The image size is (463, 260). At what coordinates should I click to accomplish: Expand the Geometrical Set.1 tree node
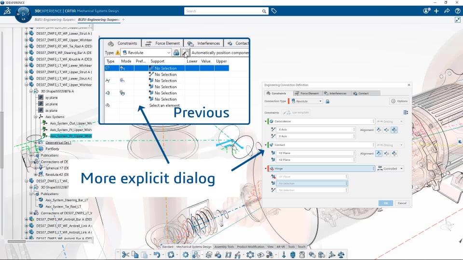[x=36, y=143]
